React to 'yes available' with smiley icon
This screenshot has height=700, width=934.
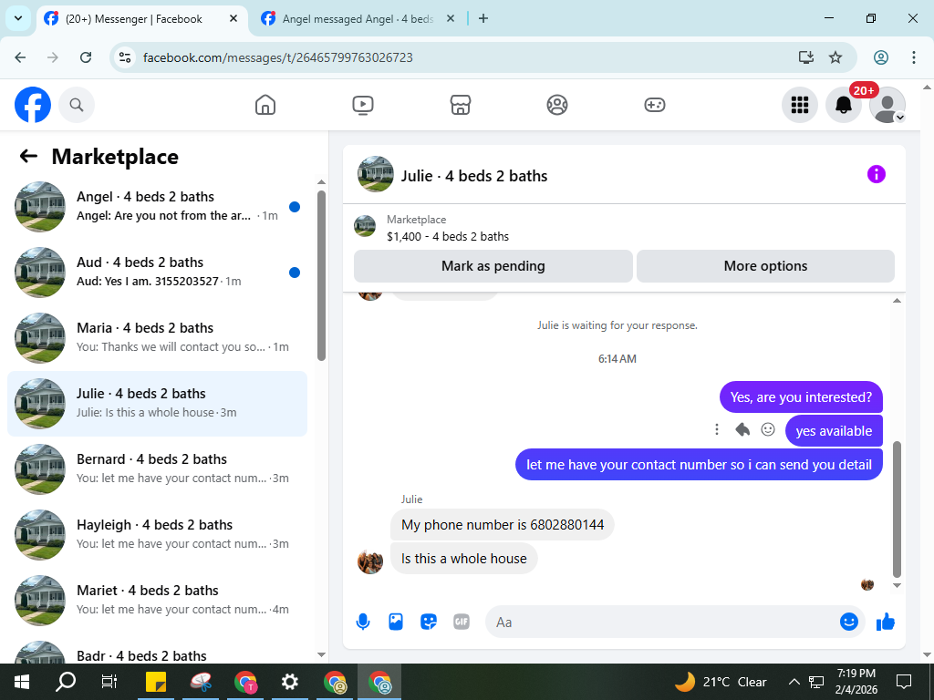coord(768,429)
